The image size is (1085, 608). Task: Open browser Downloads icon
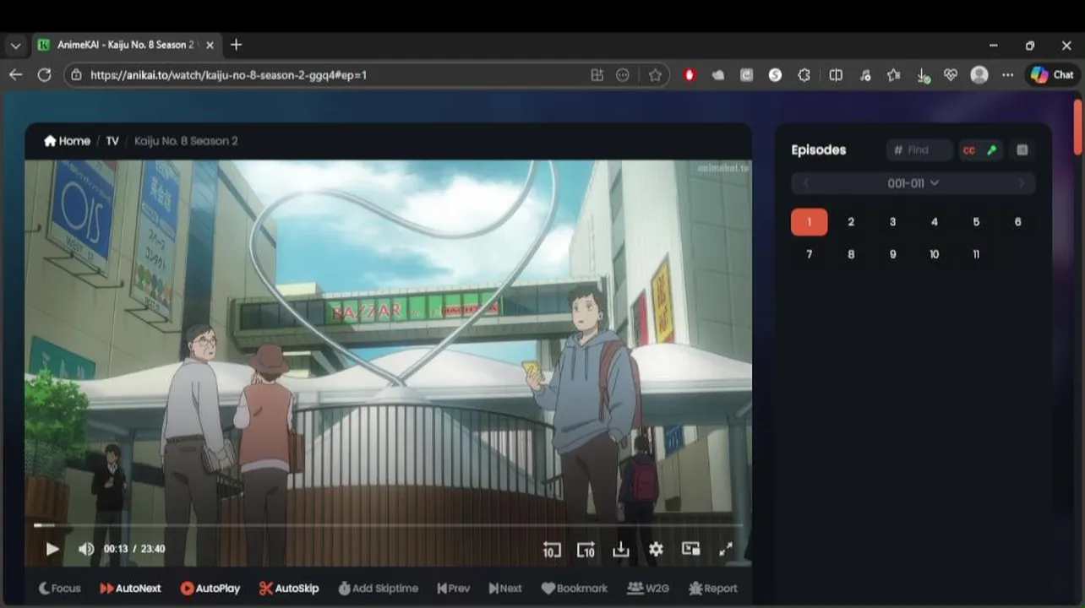(x=923, y=75)
